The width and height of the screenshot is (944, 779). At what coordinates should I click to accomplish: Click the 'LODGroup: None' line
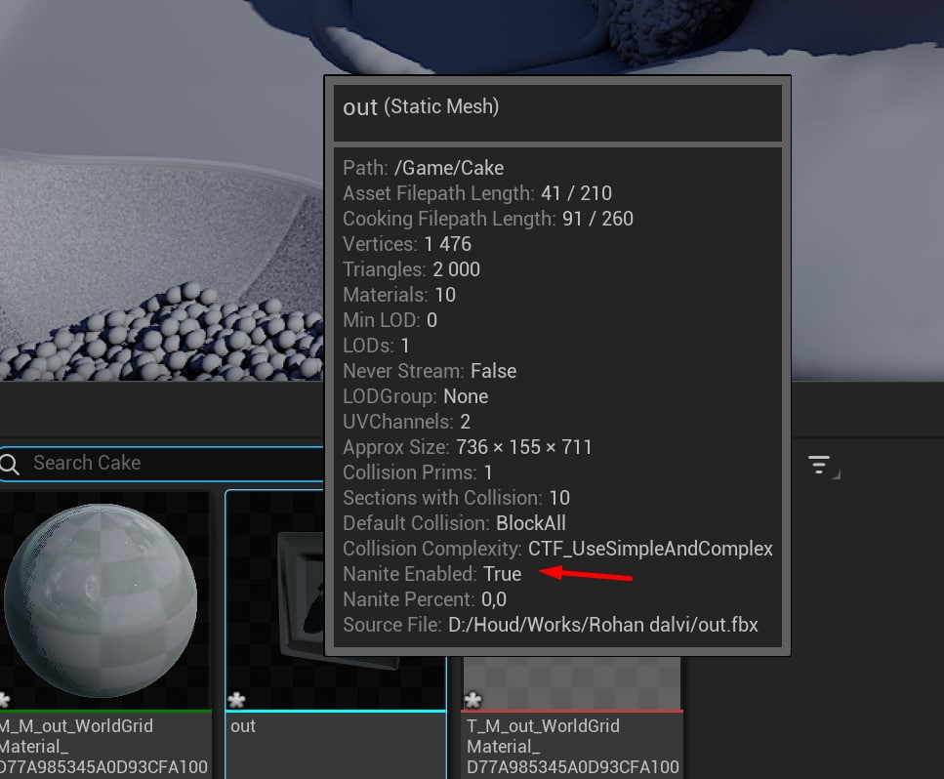pyautogui.click(x=416, y=396)
